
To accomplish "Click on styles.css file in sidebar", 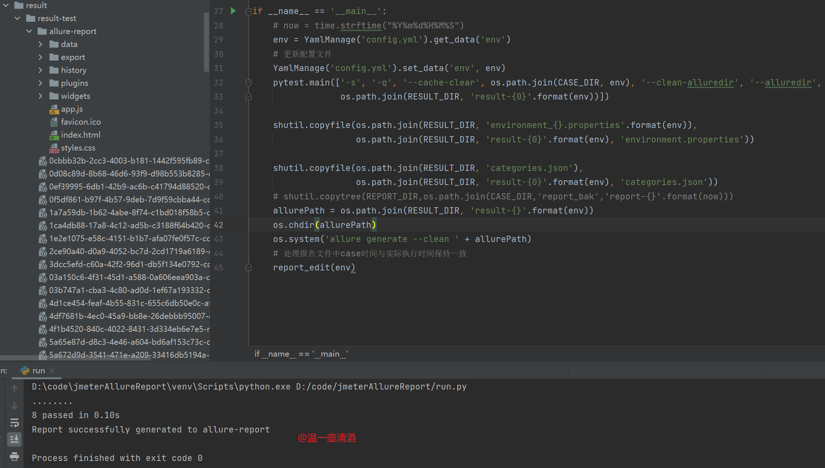I will click(x=78, y=148).
